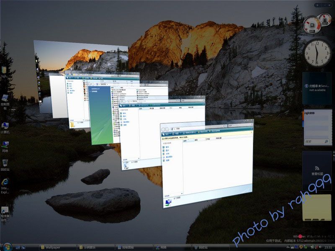Click the analog clock gadget
This screenshot has width=335, height=251.
pyautogui.click(x=317, y=52)
